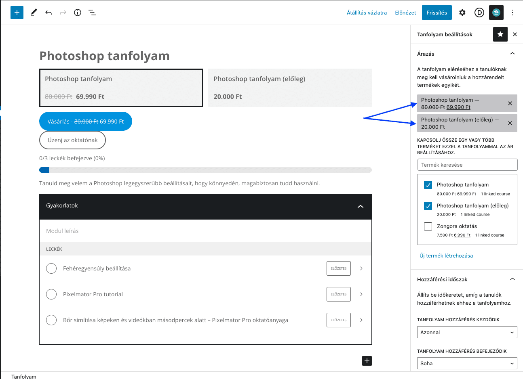Screen dimensions: 523x379
Task: Check the Zongora oktatás product checkbox
Action: click(x=428, y=226)
